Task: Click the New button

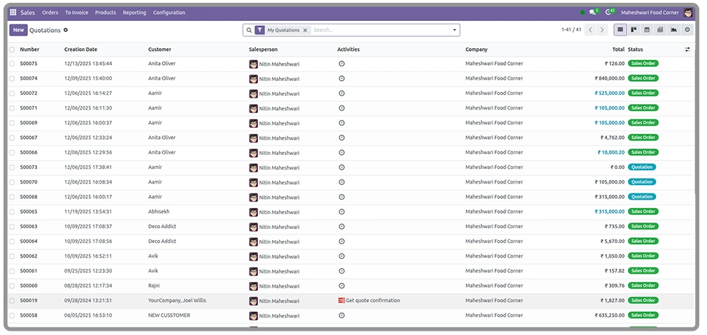Action: pos(18,30)
